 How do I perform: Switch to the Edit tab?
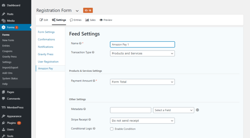[44, 20]
